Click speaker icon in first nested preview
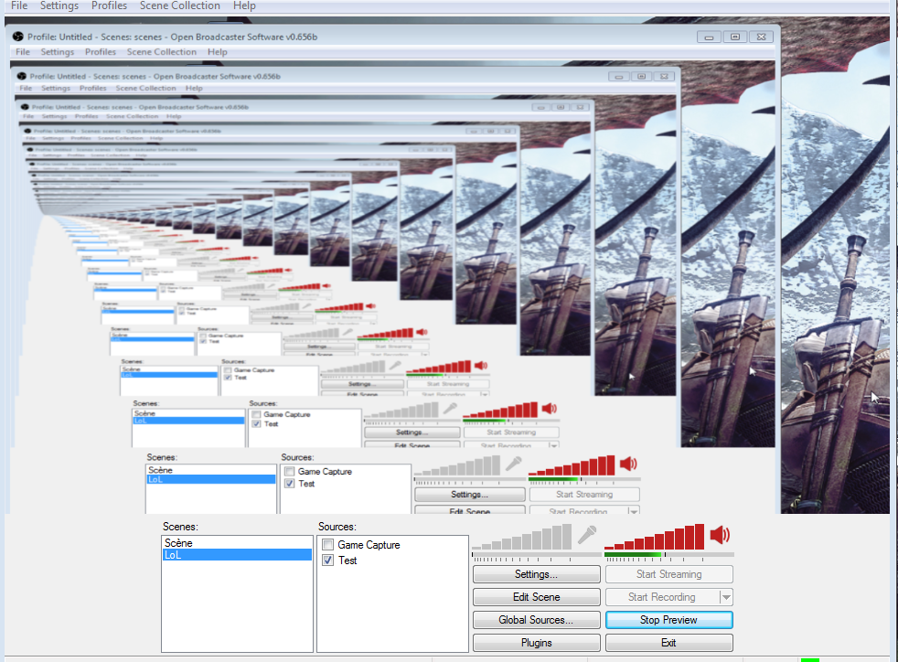The height and width of the screenshot is (662, 898). coord(627,464)
